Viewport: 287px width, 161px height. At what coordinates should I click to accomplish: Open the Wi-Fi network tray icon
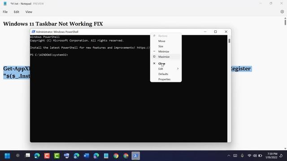(249, 156)
